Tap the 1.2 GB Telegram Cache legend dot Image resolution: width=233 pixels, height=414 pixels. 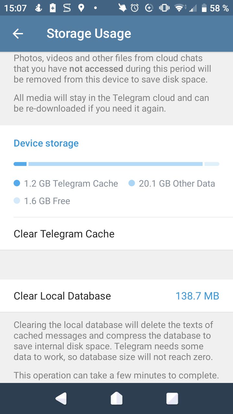[x=17, y=183]
